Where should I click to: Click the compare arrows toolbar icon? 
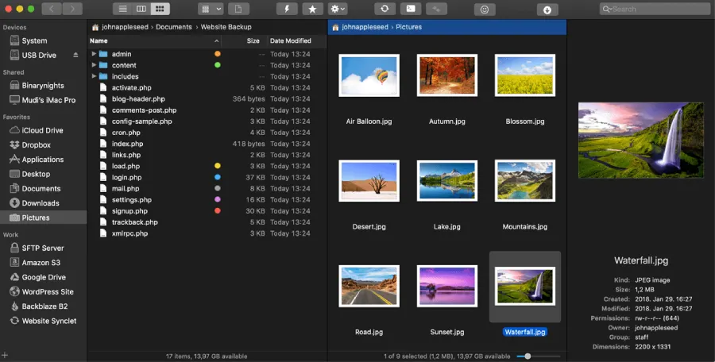click(436, 9)
